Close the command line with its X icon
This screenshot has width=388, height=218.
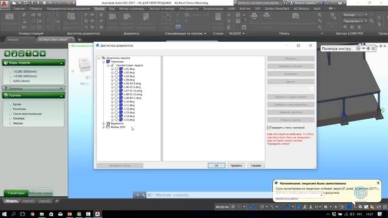point(138,195)
